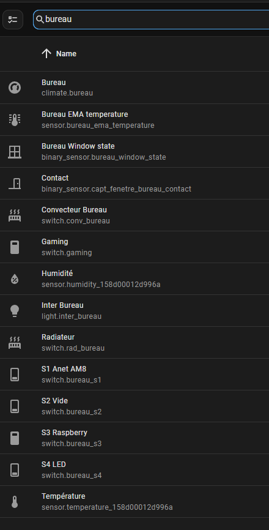
Task: Click the switch icon for the Gaming entity
Action: tap(15, 247)
